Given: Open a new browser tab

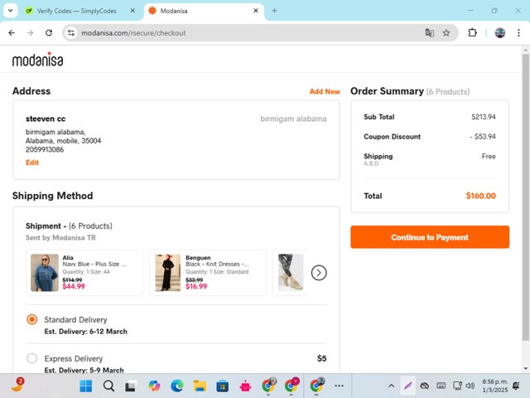Looking at the screenshot, I should click(274, 11).
